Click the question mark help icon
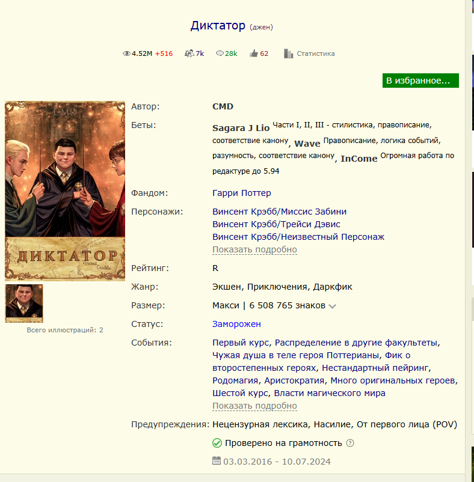The image size is (474, 482). 350,443
